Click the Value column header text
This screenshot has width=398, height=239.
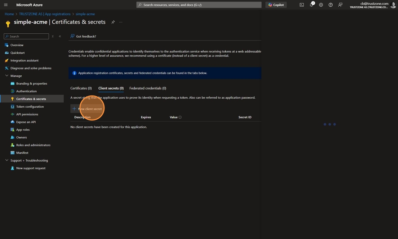[x=174, y=117]
